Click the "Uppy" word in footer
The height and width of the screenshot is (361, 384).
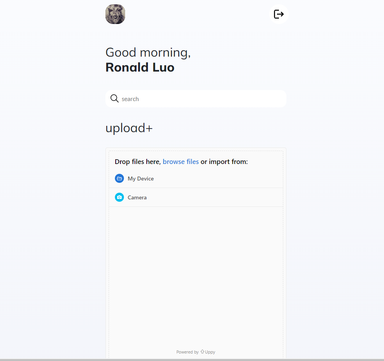coord(210,352)
